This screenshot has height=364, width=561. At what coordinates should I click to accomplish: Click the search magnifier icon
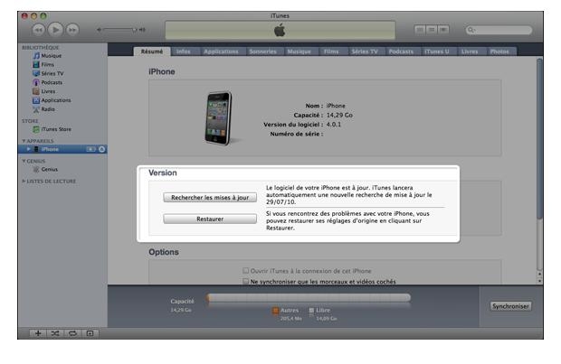pyautogui.click(x=471, y=30)
